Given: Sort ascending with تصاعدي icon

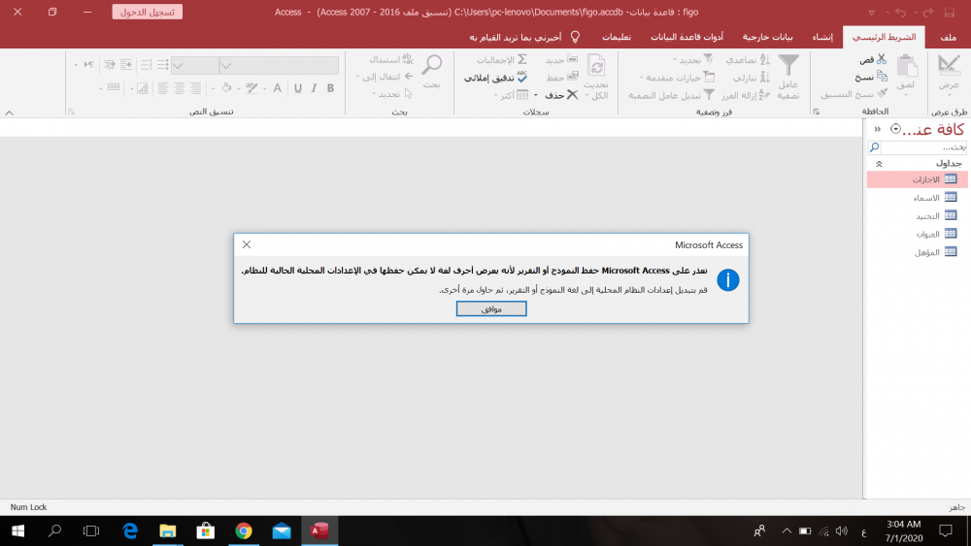Looking at the screenshot, I should pyautogui.click(x=765, y=60).
